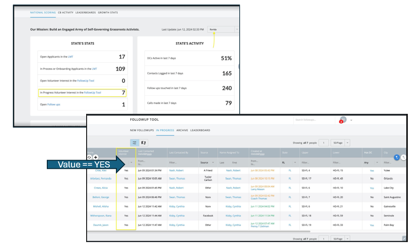This screenshot has width=420, height=246.
Task: Click the plus icon near the Name column
Action: [96, 157]
